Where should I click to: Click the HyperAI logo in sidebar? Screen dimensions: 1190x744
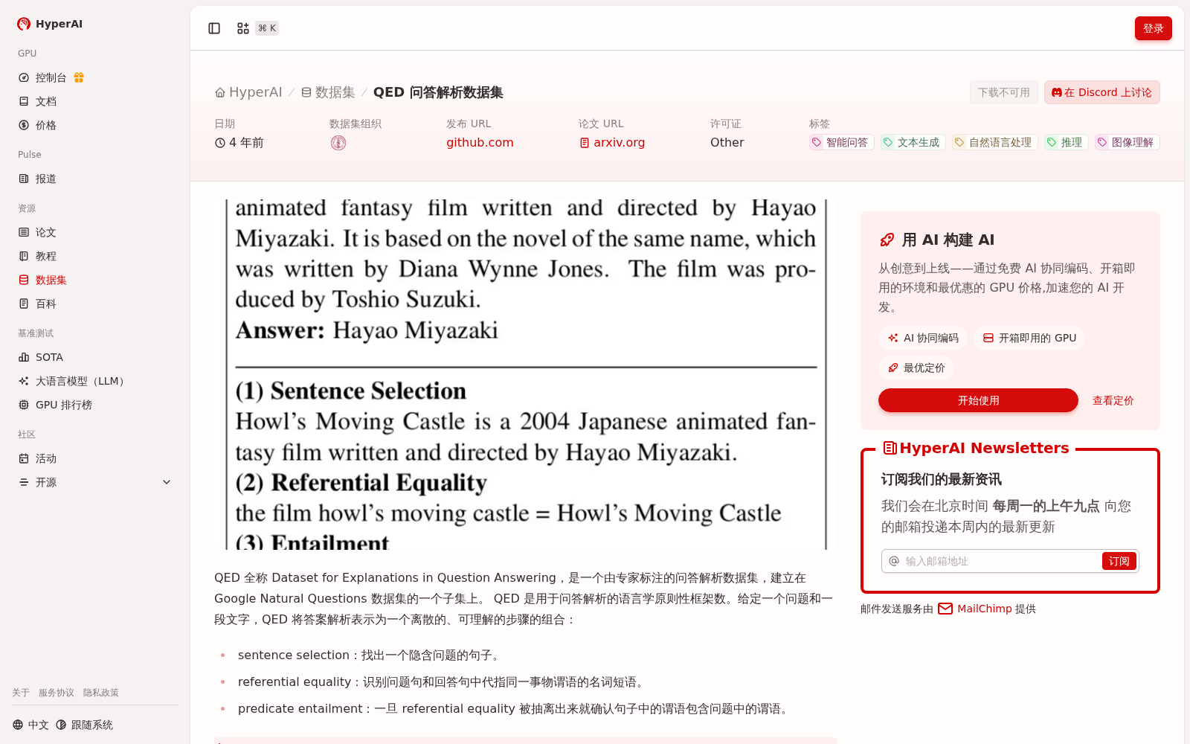pos(50,24)
